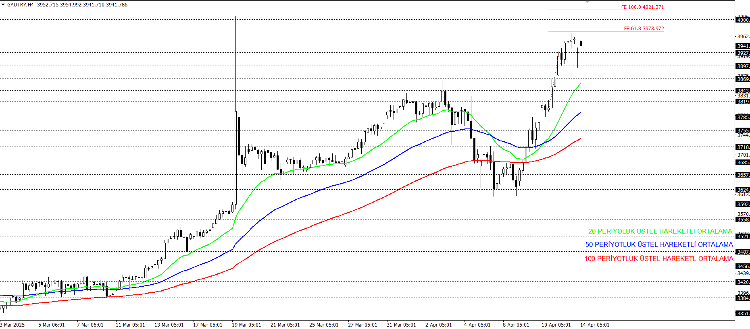750x329 pixels.
Task: Click the 3685 price level tag
Action: tap(743, 162)
